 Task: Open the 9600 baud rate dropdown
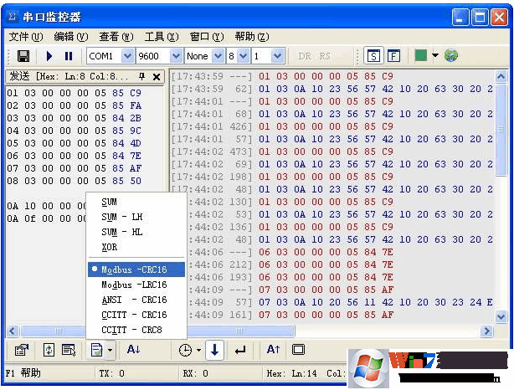(177, 56)
